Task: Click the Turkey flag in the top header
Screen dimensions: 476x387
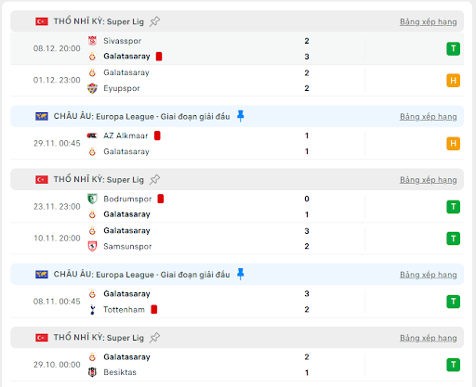Action: coord(42,21)
